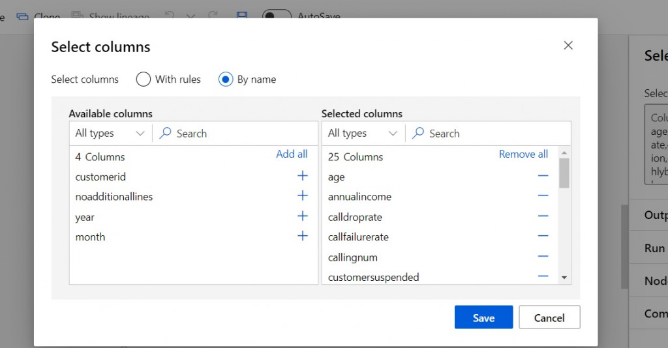
Task: Click the Remove all link
Action: pyautogui.click(x=523, y=154)
